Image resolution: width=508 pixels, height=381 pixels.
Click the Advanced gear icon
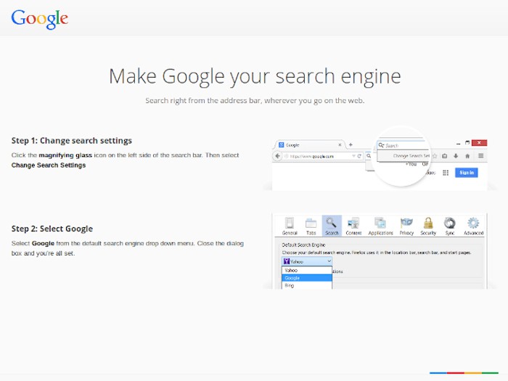[x=473, y=223]
